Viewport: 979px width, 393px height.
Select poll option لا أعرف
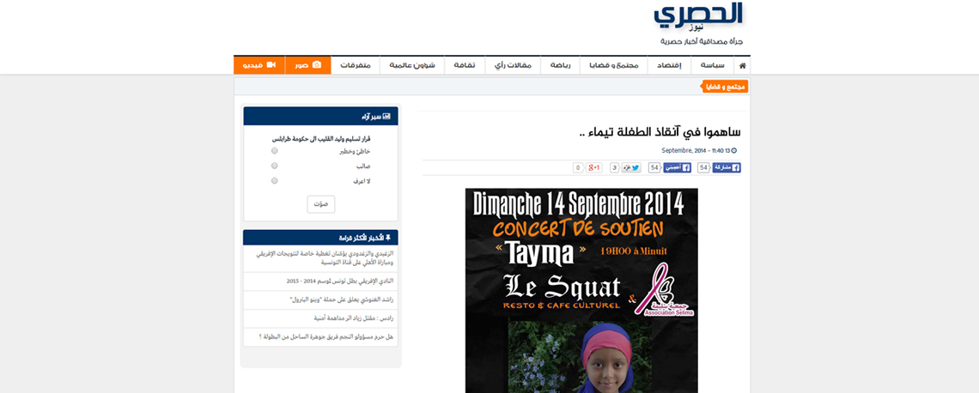275,181
